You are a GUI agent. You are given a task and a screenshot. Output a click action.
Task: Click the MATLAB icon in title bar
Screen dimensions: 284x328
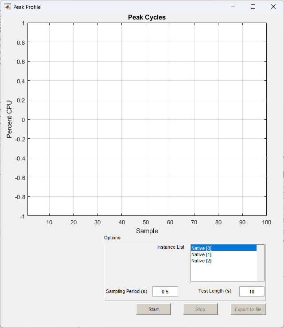(x=8, y=7)
